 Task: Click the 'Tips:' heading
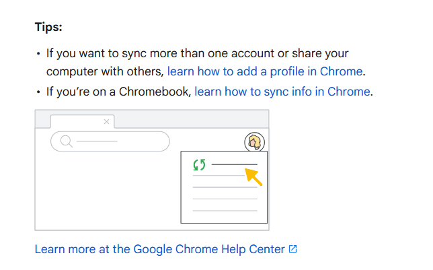[49, 29]
